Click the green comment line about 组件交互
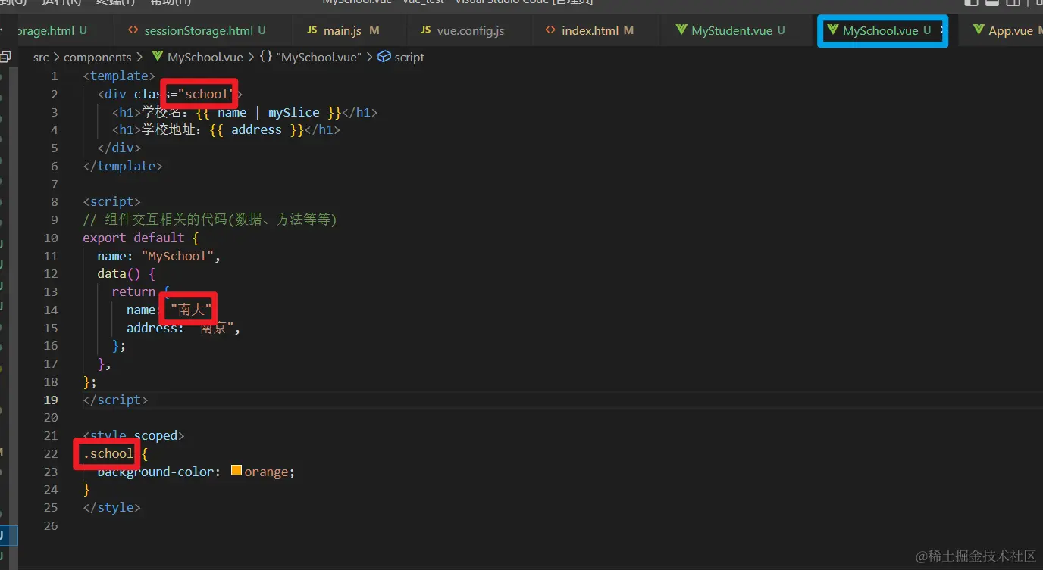Image resolution: width=1043 pixels, height=570 pixels. coord(210,220)
